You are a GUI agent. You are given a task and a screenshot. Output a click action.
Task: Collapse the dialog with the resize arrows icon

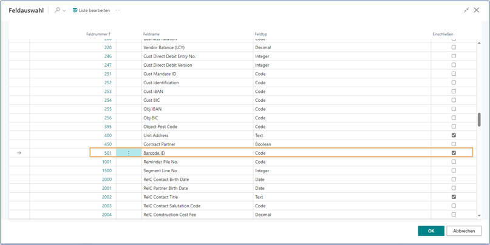pyautogui.click(x=466, y=10)
